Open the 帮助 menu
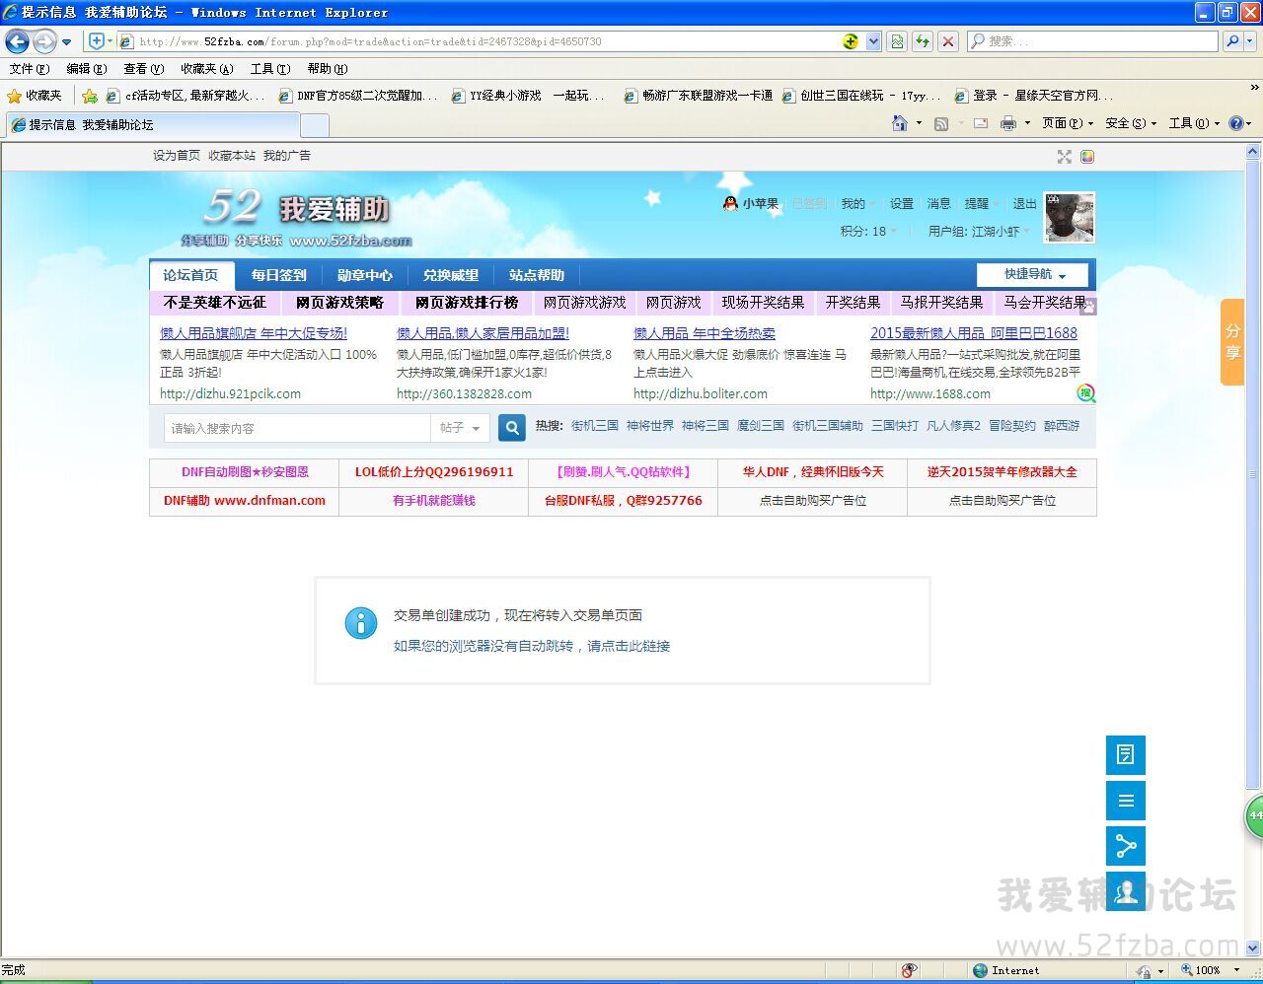Screen dimensions: 1263x984 [327, 68]
